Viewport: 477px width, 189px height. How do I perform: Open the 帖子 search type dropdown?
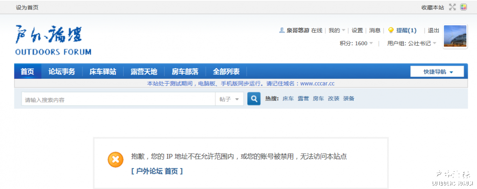tap(229, 99)
